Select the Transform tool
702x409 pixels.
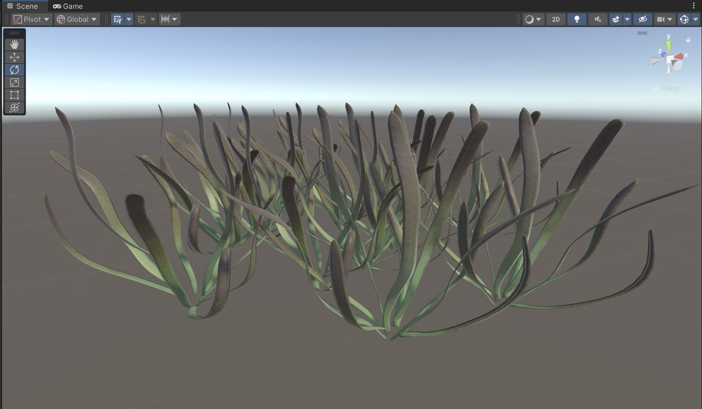[14, 107]
